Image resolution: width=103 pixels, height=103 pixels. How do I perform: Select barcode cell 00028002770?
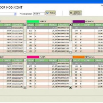[x=17, y=63]
